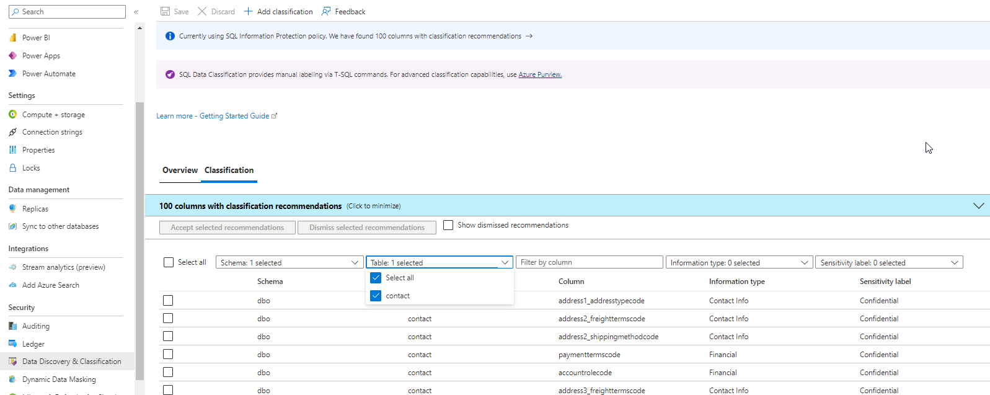Toggle Show dismissed recommendations checkbox

click(x=448, y=225)
